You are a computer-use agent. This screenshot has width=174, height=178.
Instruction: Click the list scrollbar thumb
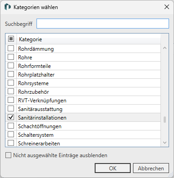(165, 120)
